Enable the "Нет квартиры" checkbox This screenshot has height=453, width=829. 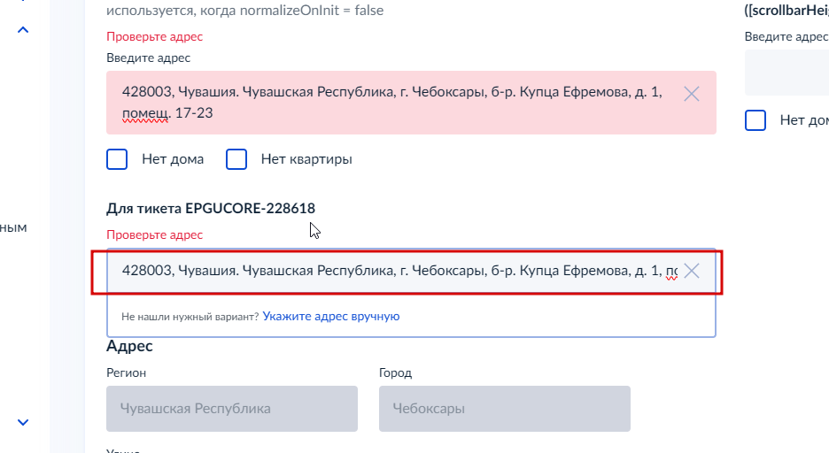236,159
